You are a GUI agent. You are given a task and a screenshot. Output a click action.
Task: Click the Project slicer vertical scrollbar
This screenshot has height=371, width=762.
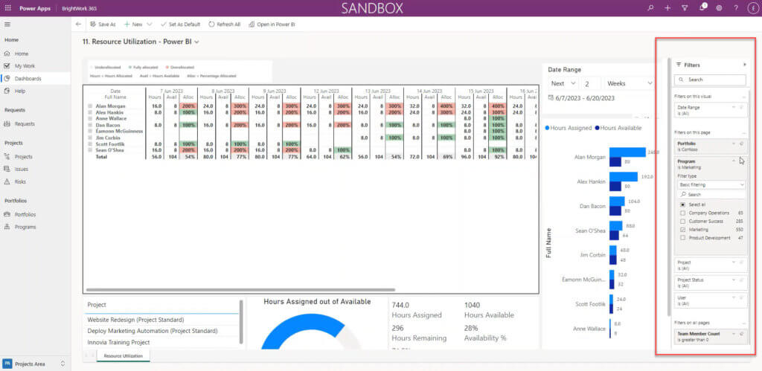pos(241,321)
